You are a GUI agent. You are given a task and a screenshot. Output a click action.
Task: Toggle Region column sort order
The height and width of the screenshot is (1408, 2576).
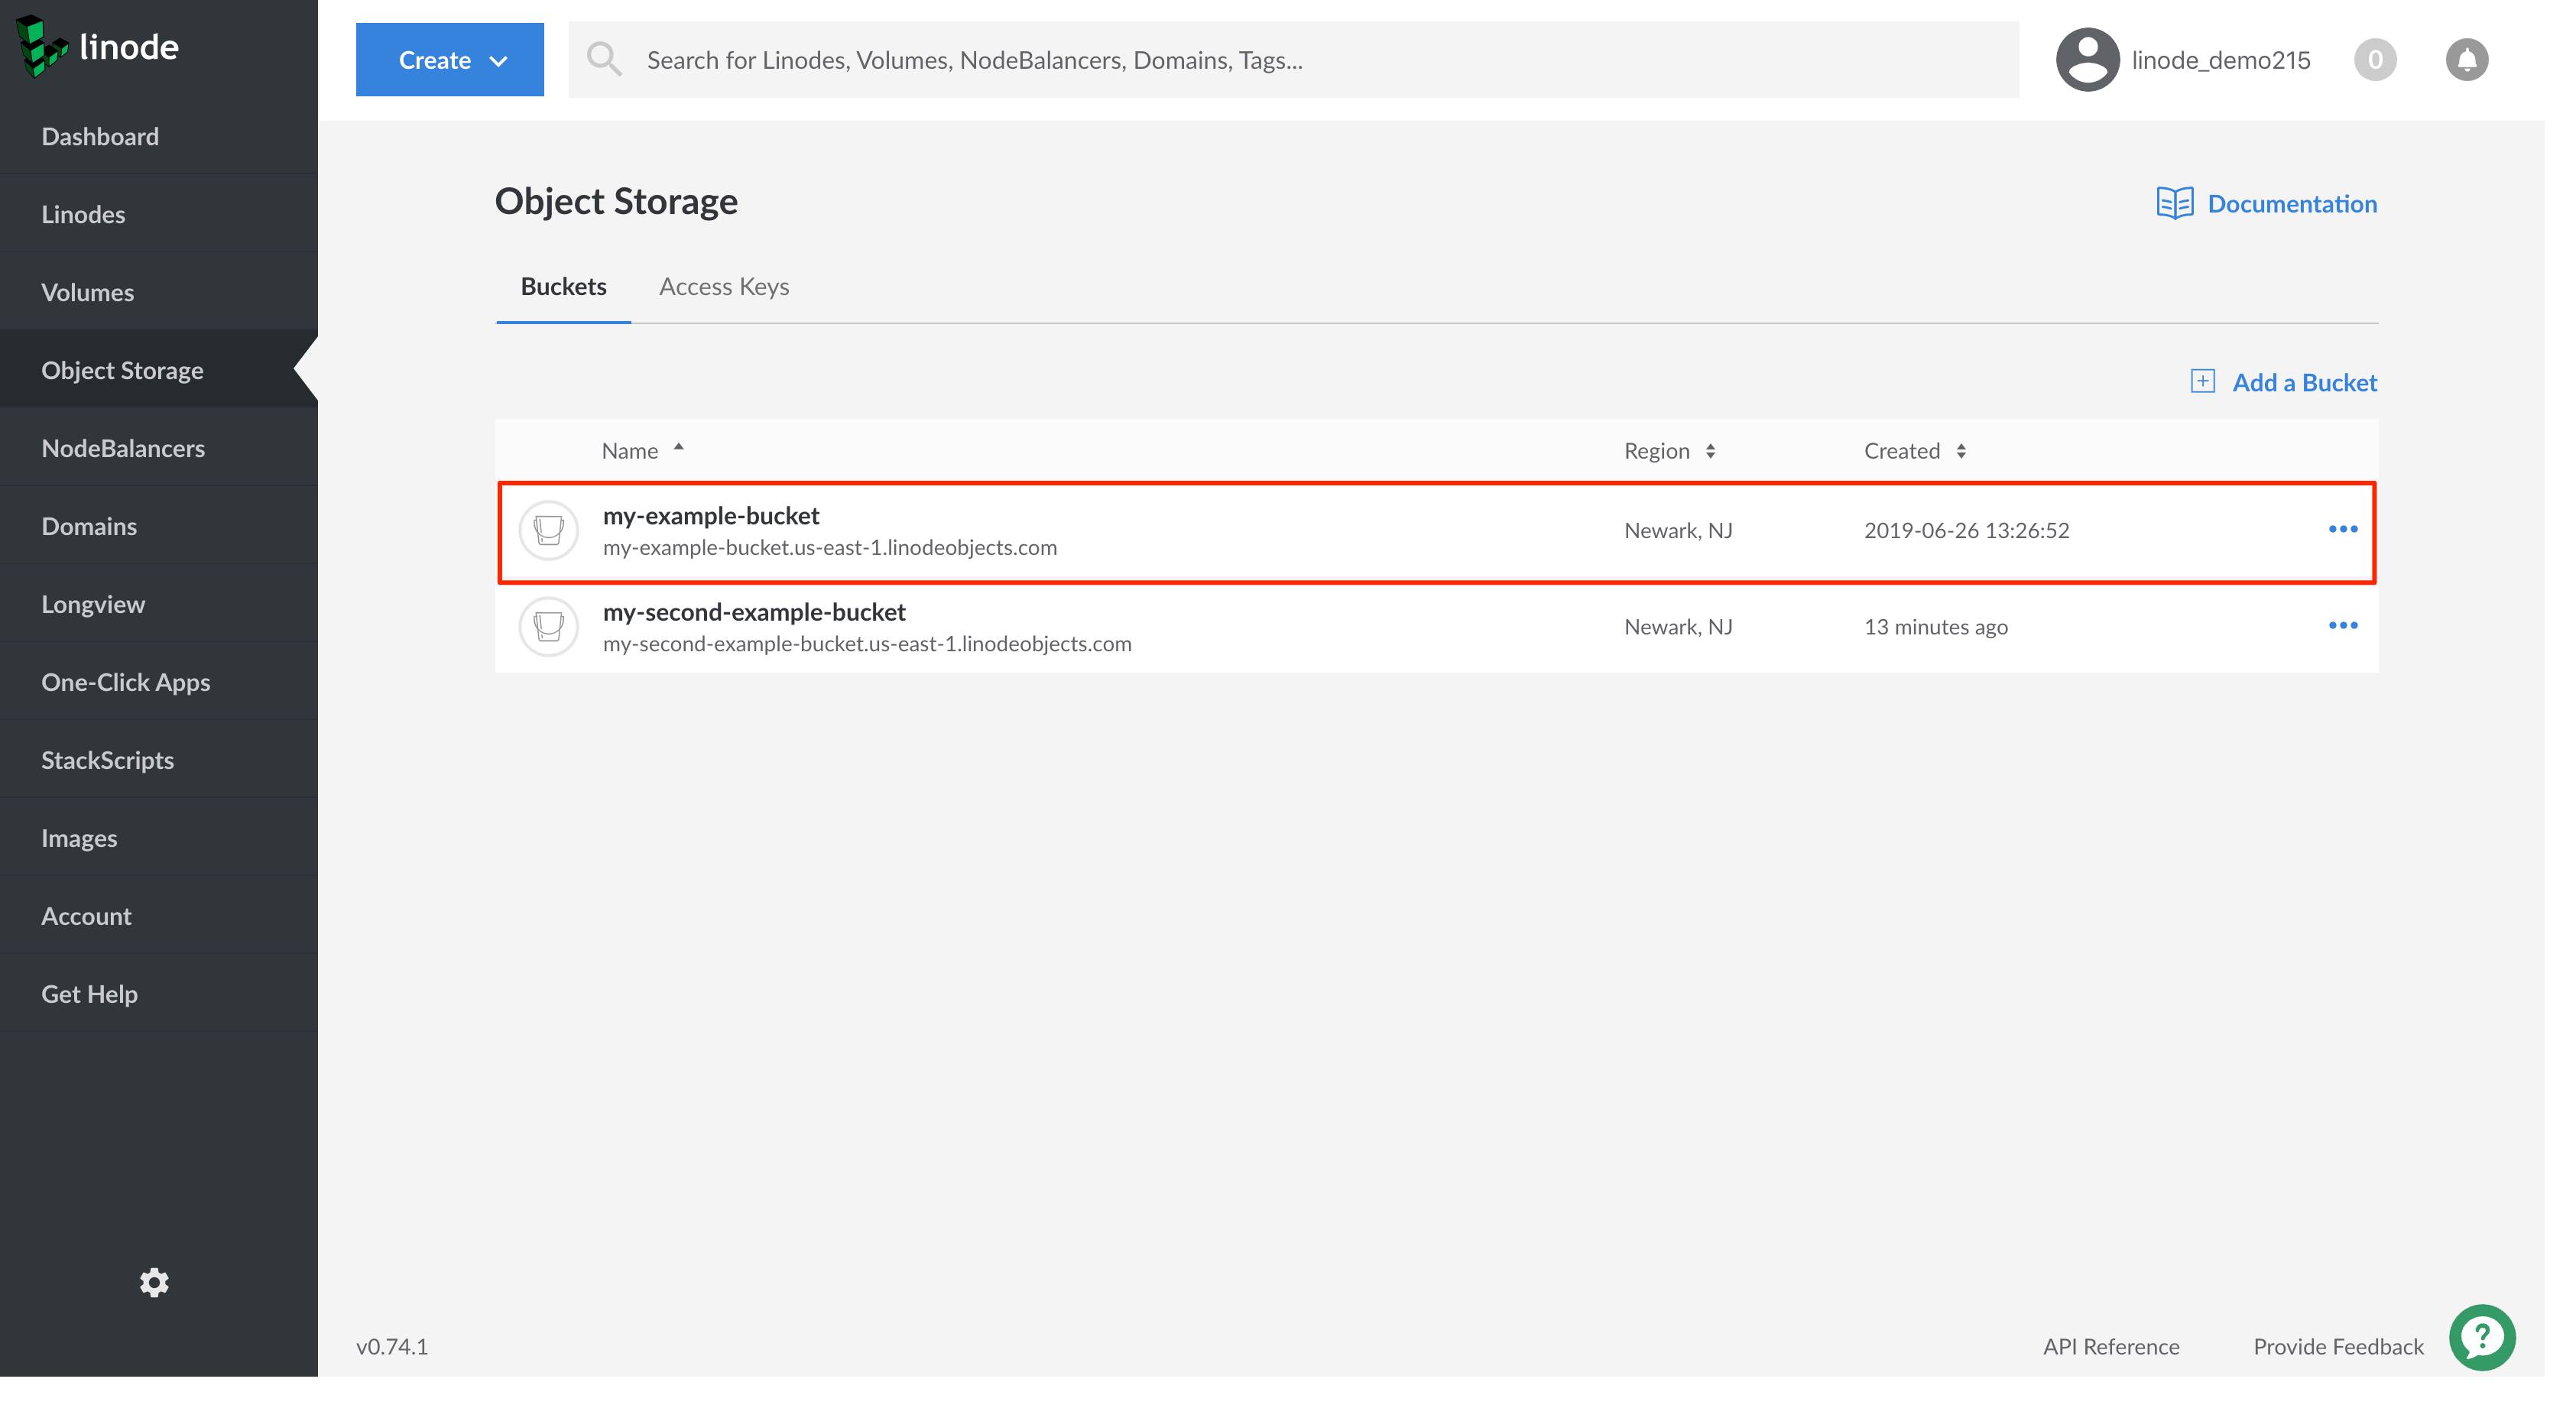pos(1709,450)
